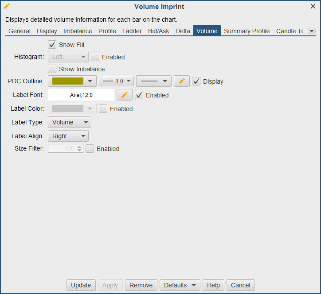Image resolution: width=321 pixels, height=294 pixels.
Task: Click the tab overflow arrow icon
Action: [x=311, y=31]
